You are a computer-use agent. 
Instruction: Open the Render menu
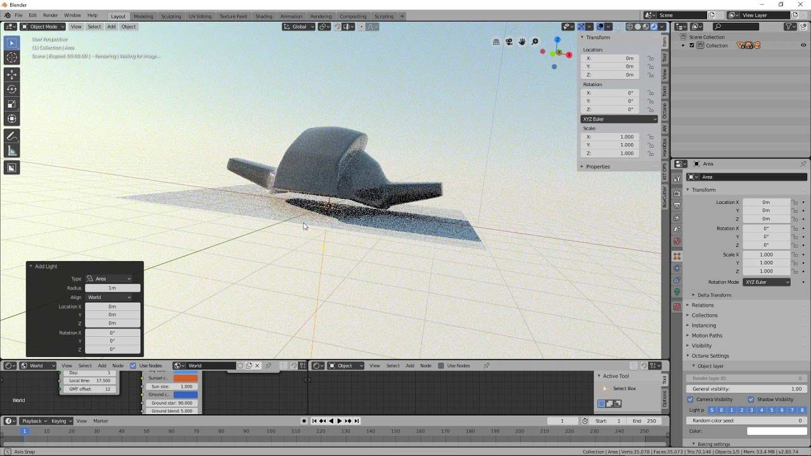pyautogui.click(x=50, y=15)
